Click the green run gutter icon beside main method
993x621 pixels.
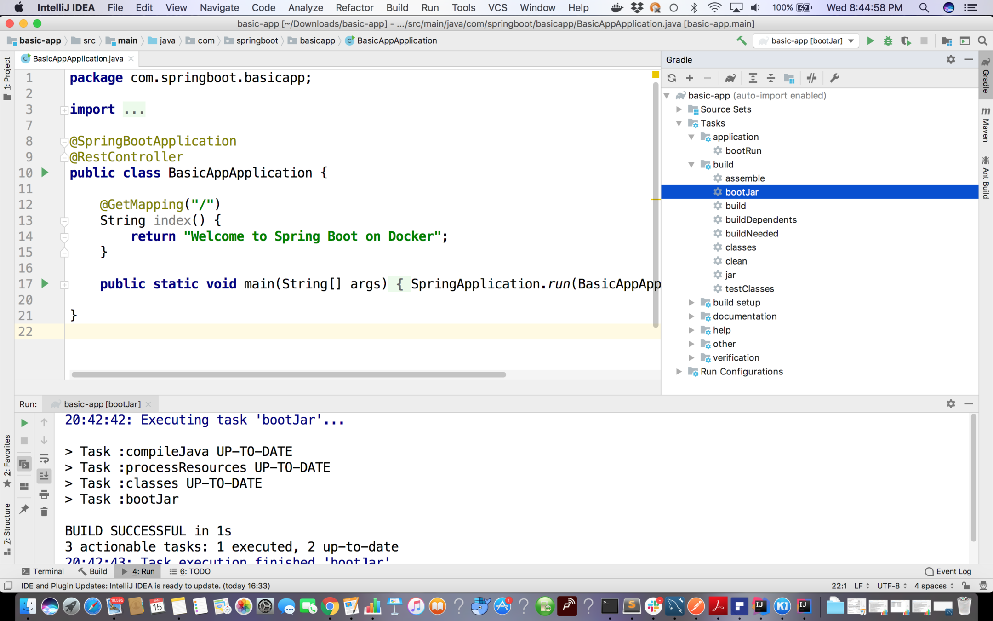[45, 283]
